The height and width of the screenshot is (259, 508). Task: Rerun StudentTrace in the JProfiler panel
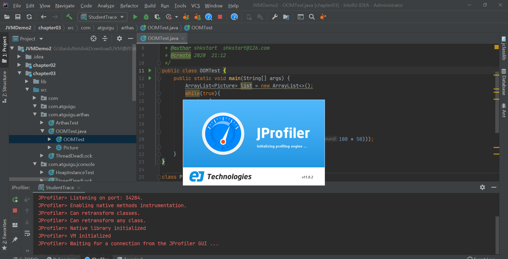[15, 200]
